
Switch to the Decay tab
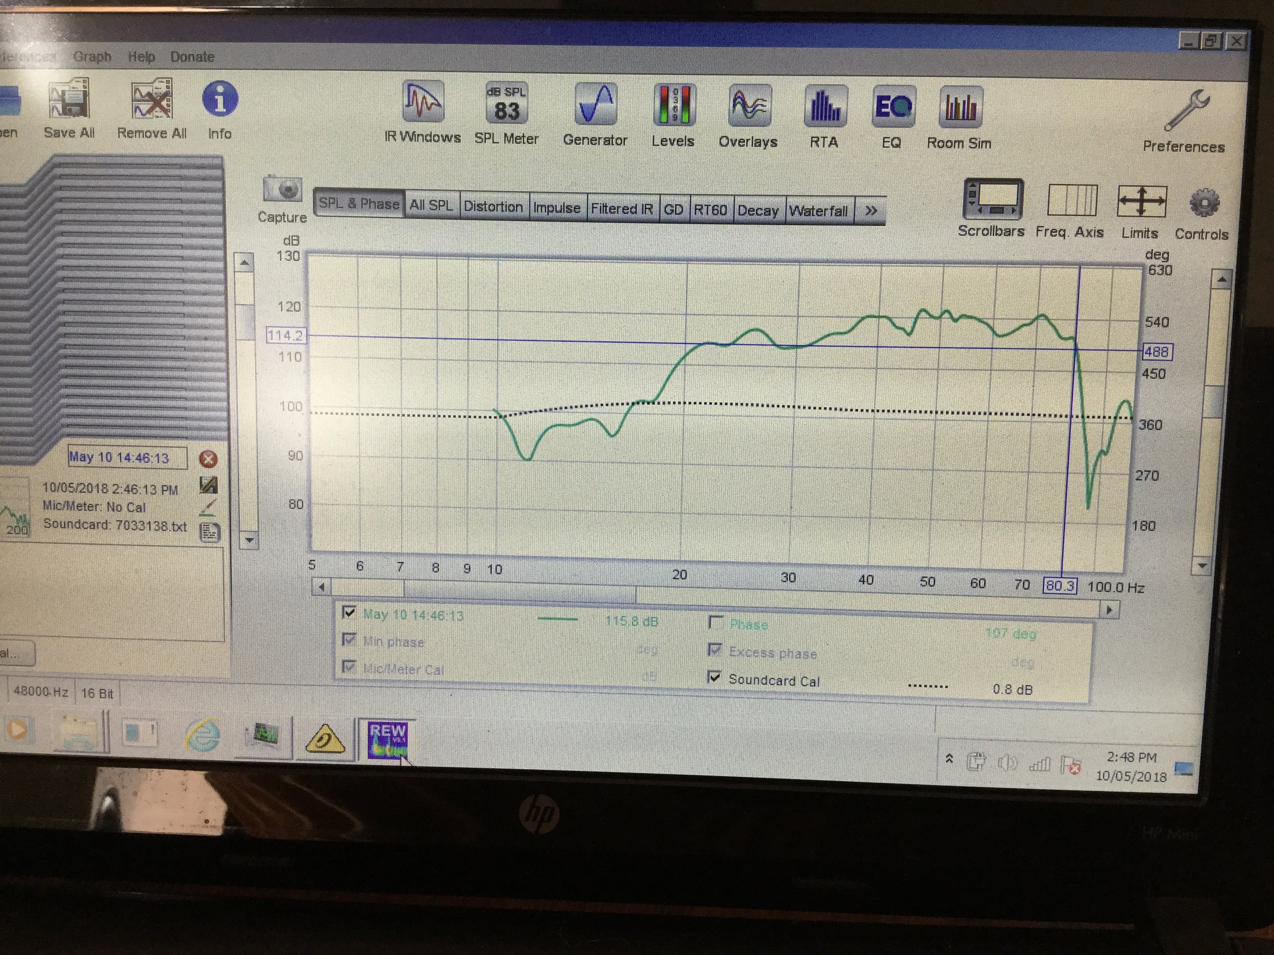758,211
